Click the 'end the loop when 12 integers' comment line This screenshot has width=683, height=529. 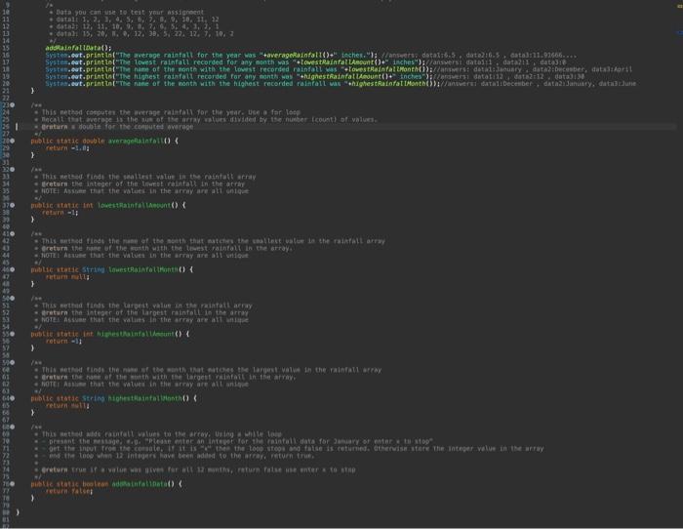tap(175, 456)
